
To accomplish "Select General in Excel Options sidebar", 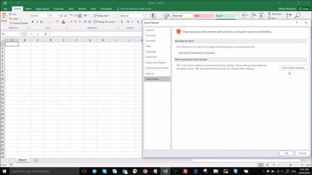I will [x=157, y=30].
